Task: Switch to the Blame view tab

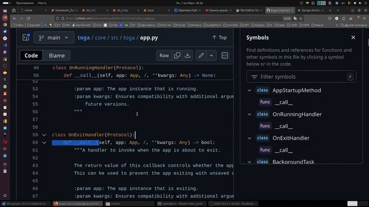Action: (57, 56)
